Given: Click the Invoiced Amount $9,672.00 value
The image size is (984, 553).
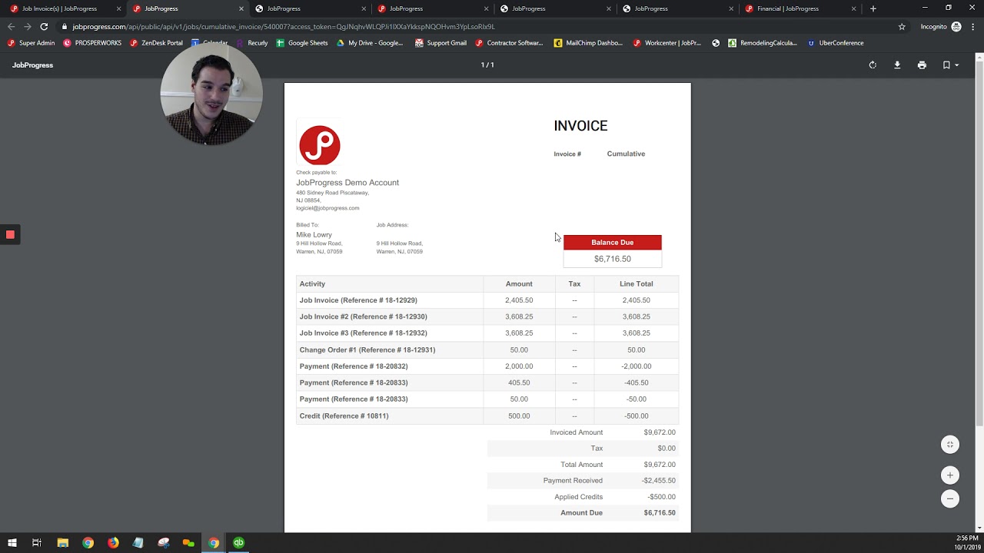Looking at the screenshot, I should click(x=660, y=432).
